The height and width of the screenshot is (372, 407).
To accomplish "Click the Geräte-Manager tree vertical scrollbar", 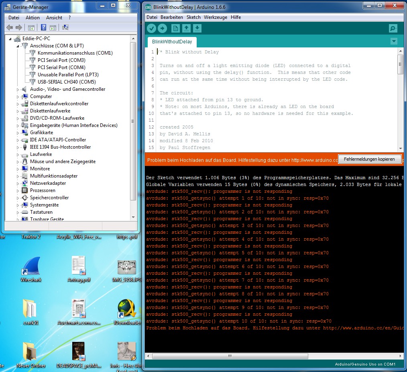I will click(133, 121).
